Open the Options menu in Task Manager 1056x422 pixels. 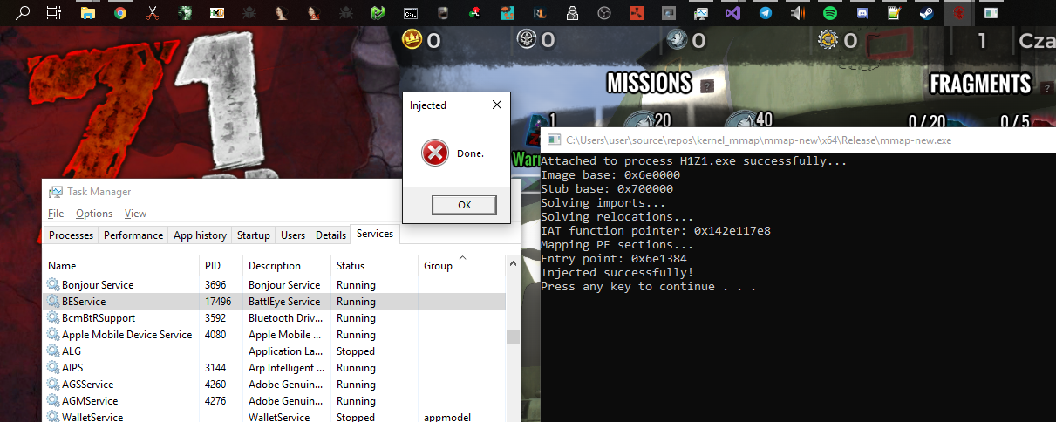pos(94,214)
